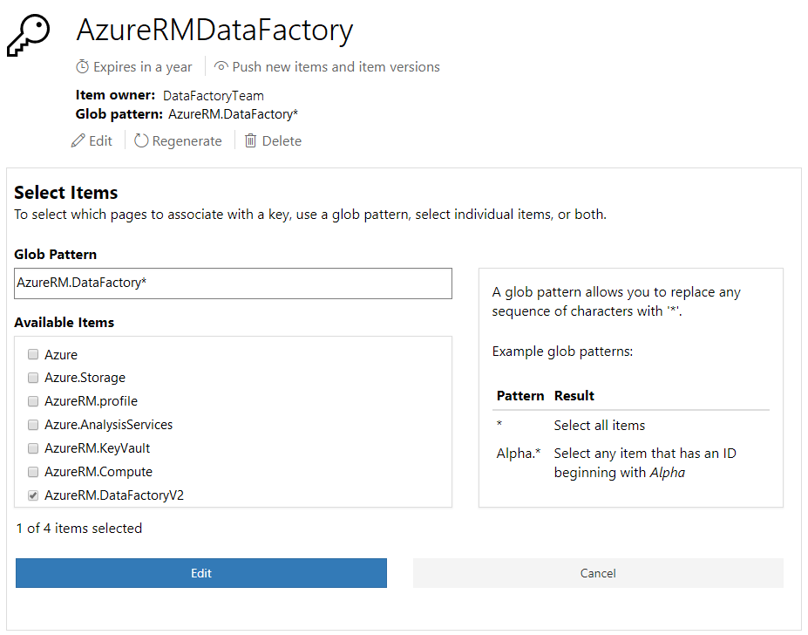Check the Azure.Storage item checkbox

32,377
